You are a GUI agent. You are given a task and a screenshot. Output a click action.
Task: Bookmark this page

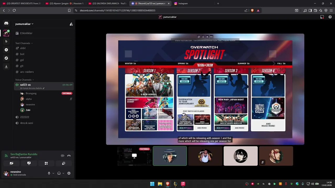coord(69,10)
